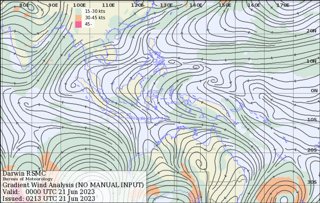
Task: Select the 140E longitude label
Action: click(195, 5)
